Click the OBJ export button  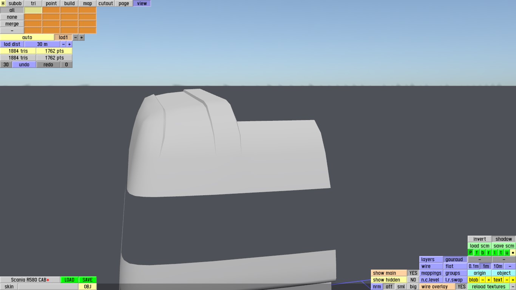pyautogui.click(x=88, y=287)
